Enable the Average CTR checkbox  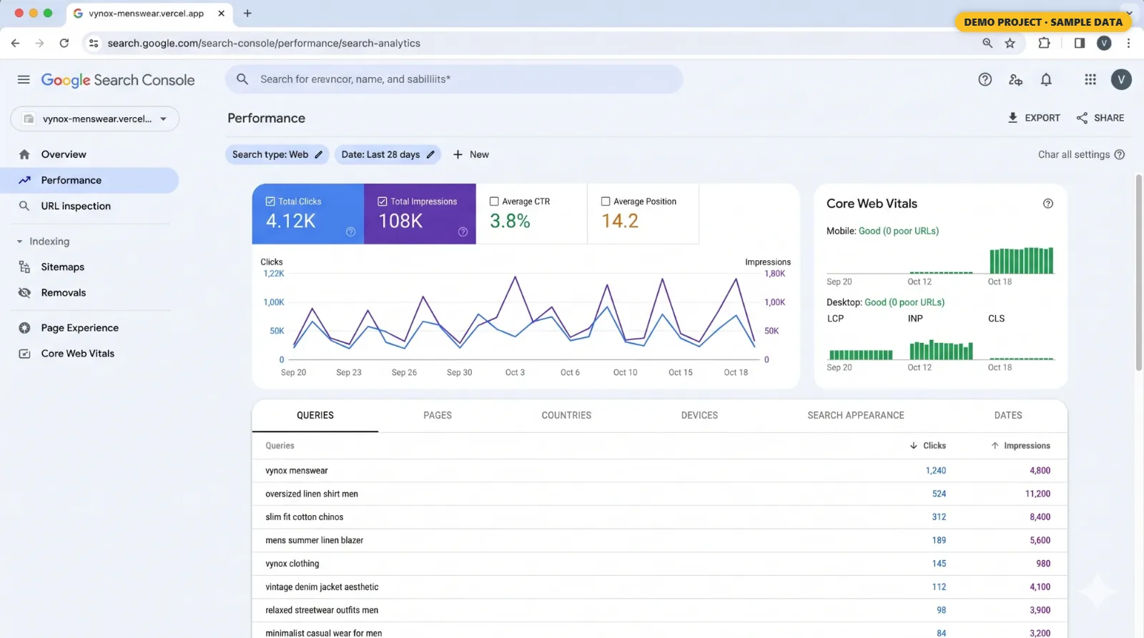[x=494, y=201]
